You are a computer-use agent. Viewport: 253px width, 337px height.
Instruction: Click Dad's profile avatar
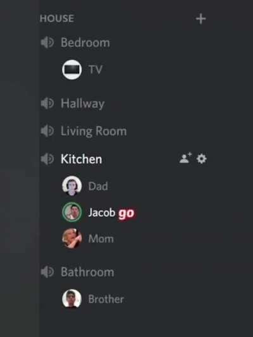pos(72,186)
